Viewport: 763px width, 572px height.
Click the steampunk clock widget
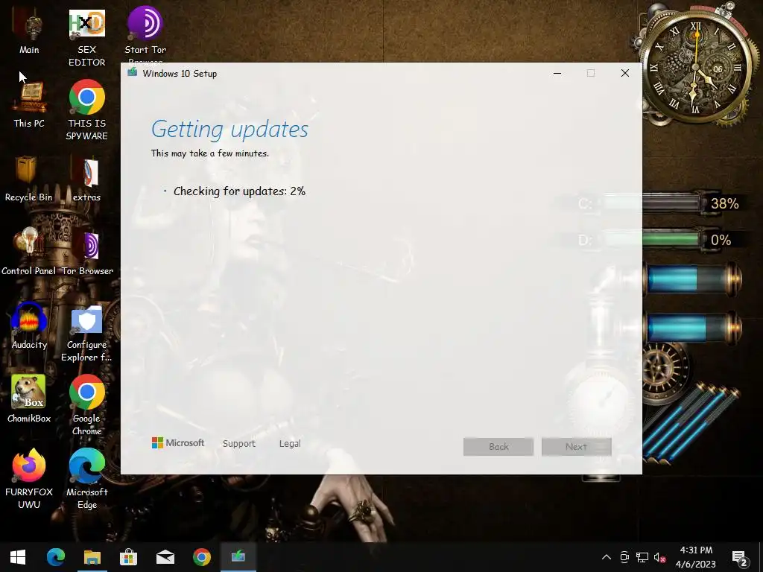click(696, 68)
